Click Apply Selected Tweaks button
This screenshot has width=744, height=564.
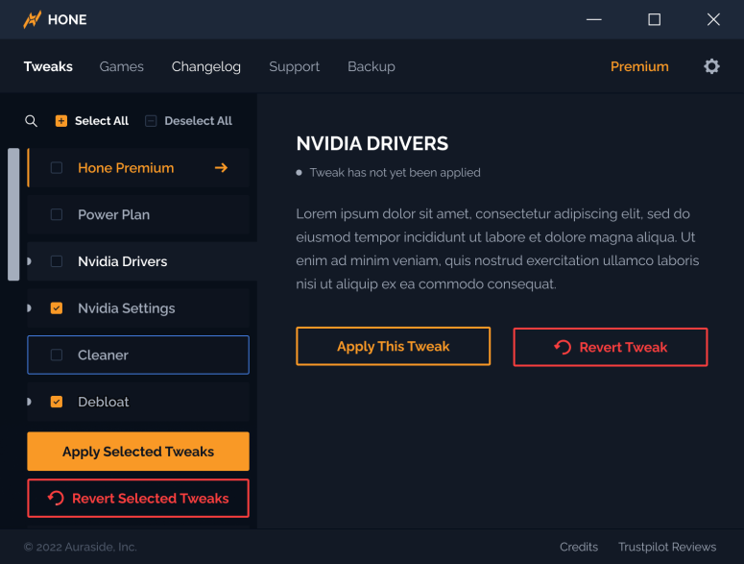[138, 452]
